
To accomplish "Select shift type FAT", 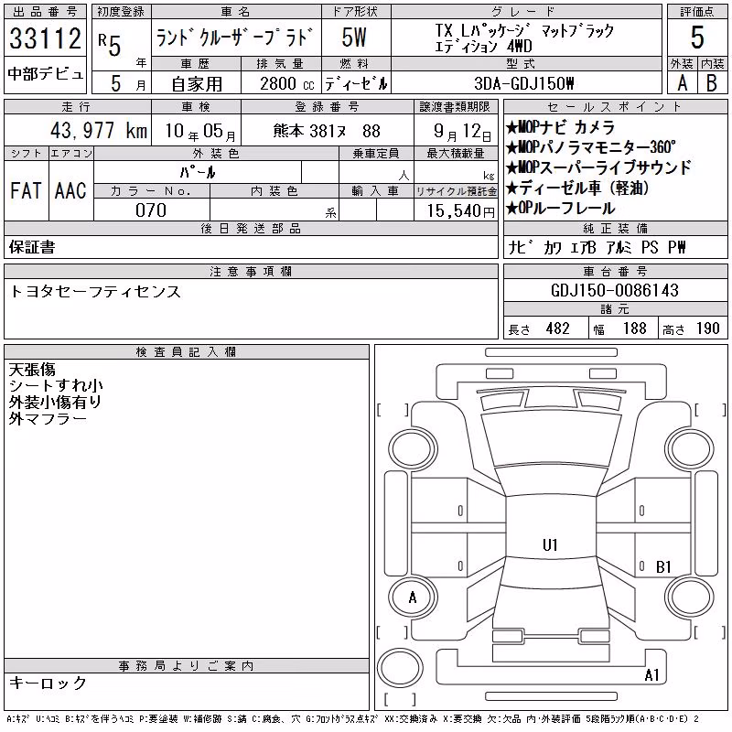I will point(26,190).
